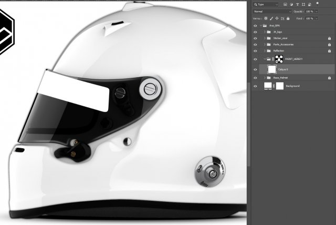This screenshot has width=336, height=225.
Task: Filter layers by type (T) icon
Action: coord(298,4)
